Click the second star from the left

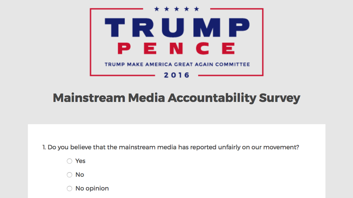tap(167, 9)
